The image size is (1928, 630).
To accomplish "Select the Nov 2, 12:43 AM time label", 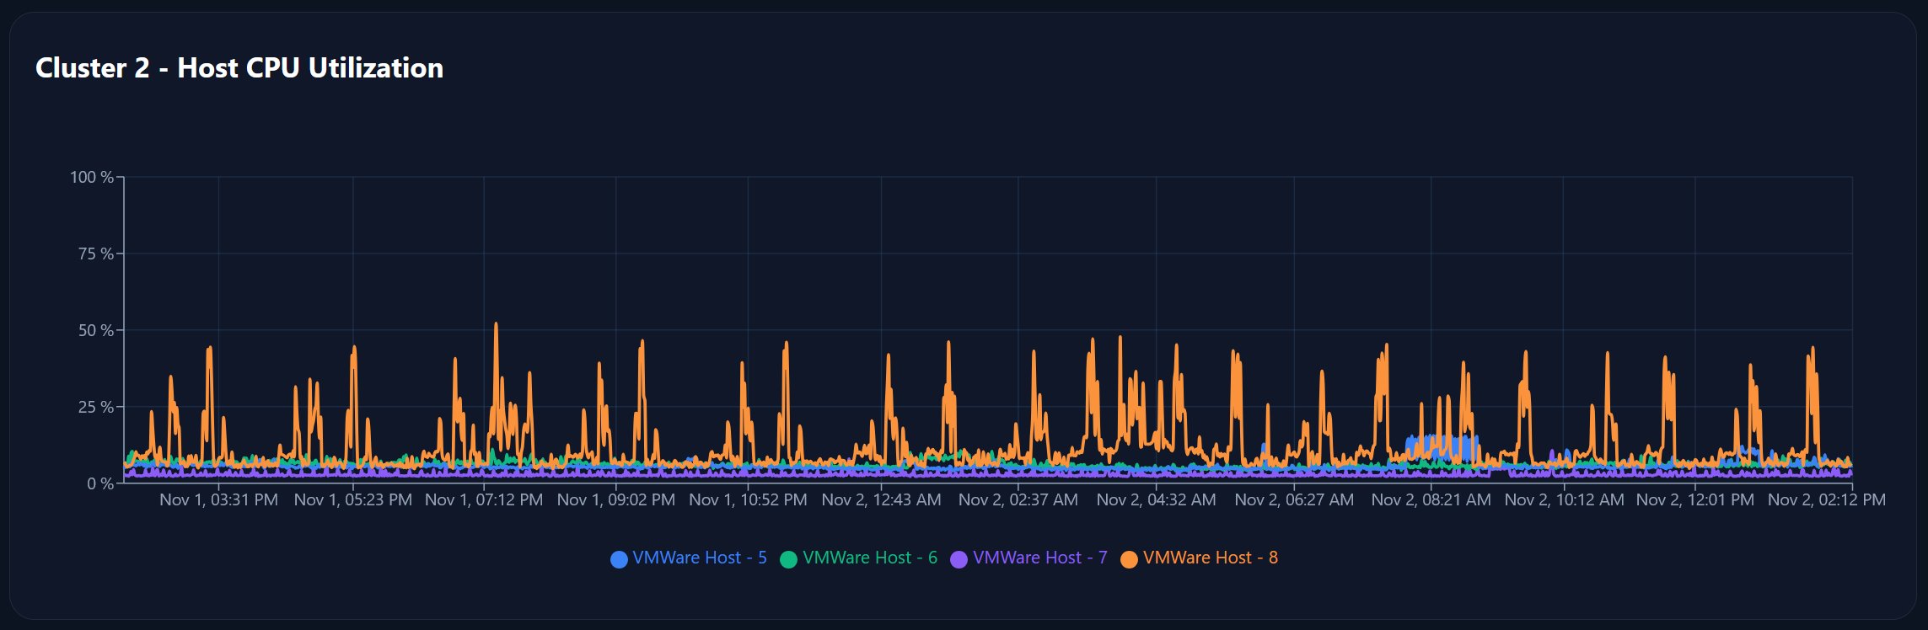I will (881, 499).
